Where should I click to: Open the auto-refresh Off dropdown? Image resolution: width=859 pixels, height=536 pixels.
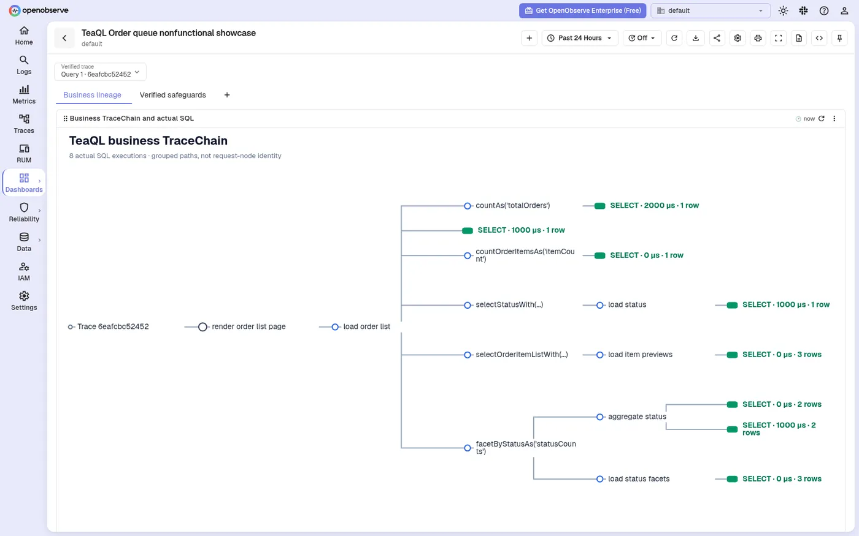642,38
